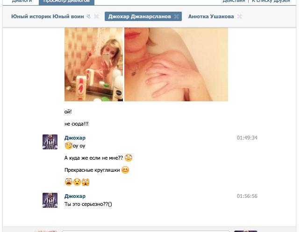Switch to the Диалоги tab
Screen dimensions: 301x232
tap(22, 1)
